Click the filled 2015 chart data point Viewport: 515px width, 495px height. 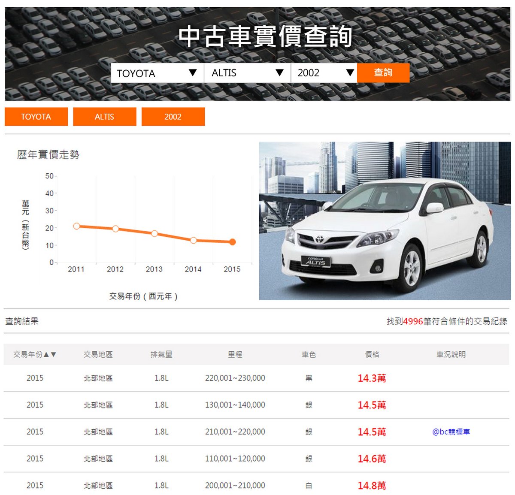coord(232,242)
